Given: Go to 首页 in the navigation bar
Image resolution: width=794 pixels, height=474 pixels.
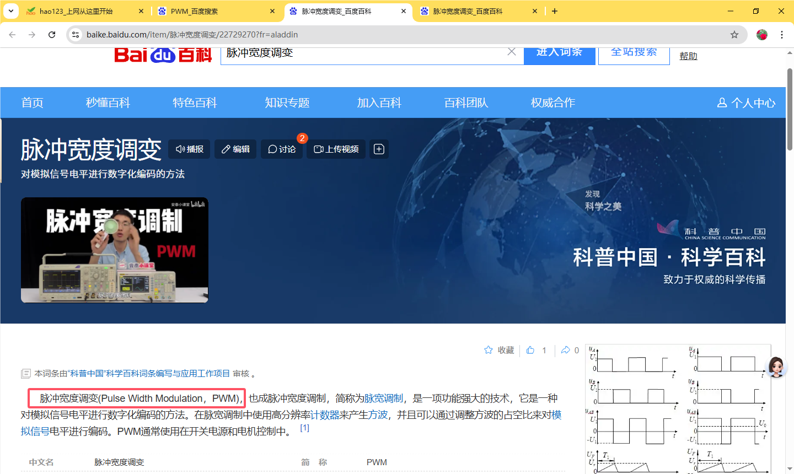Looking at the screenshot, I should coord(32,103).
